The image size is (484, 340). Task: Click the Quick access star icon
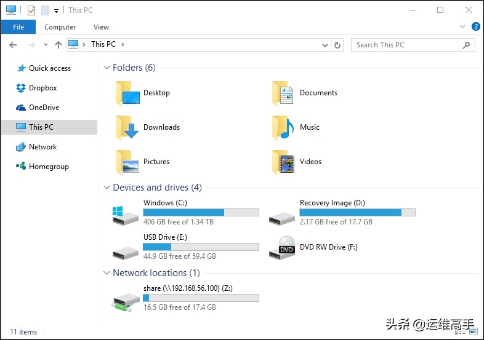tap(21, 68)
